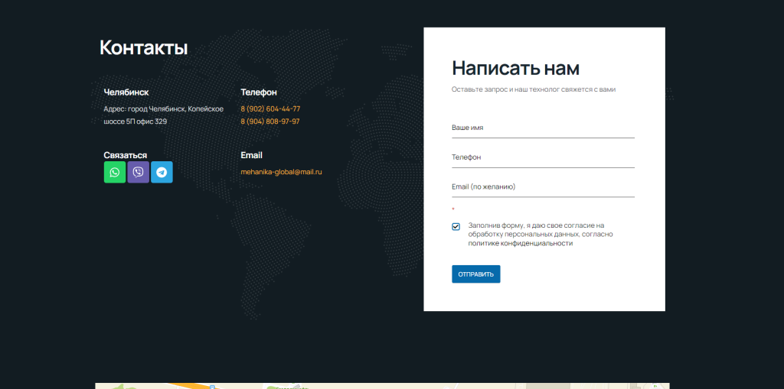Image resolution: width=784 pixels, height=389 pixels.
Task: Select the Email (по желанию) field
Action: pos(543,187)
